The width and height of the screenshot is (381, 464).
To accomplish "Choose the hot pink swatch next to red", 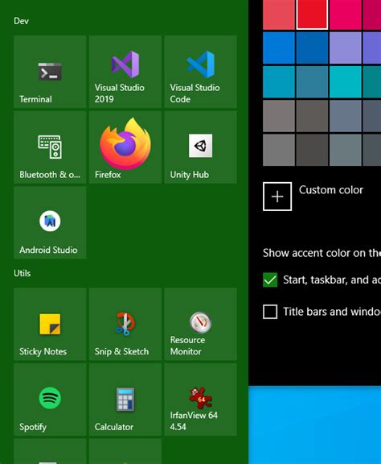I will 346,14.
